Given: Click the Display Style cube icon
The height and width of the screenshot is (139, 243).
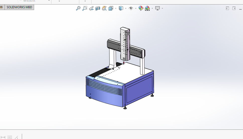Looking at the screenshot, I should click(121, 8).
